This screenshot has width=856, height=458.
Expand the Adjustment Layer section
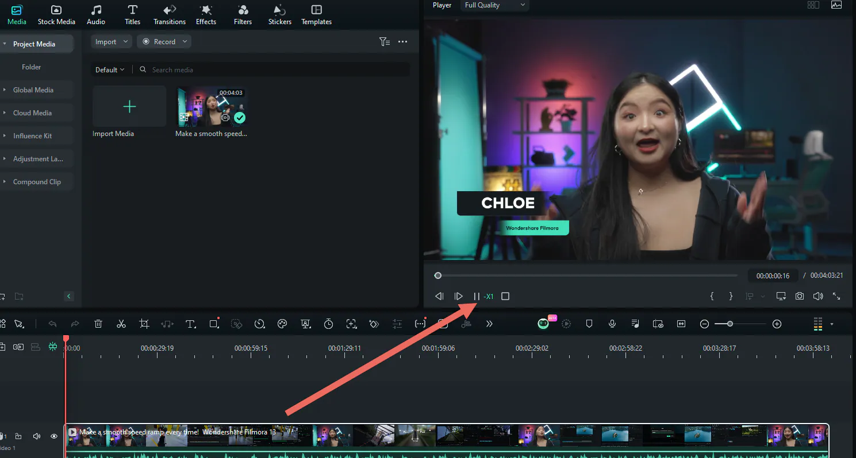pyautogui.click(x=5, y=159)
